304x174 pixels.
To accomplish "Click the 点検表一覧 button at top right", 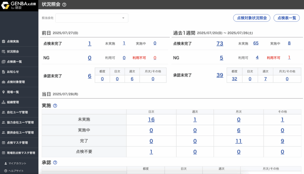I will [x=286, y=18].
